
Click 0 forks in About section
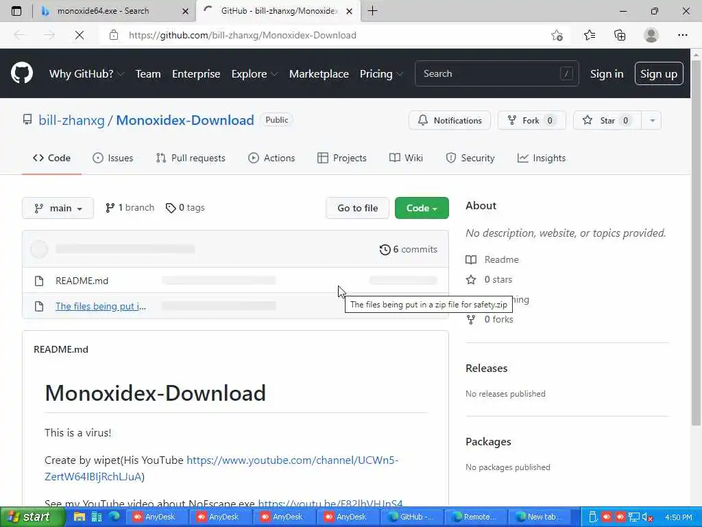(489, 319)
